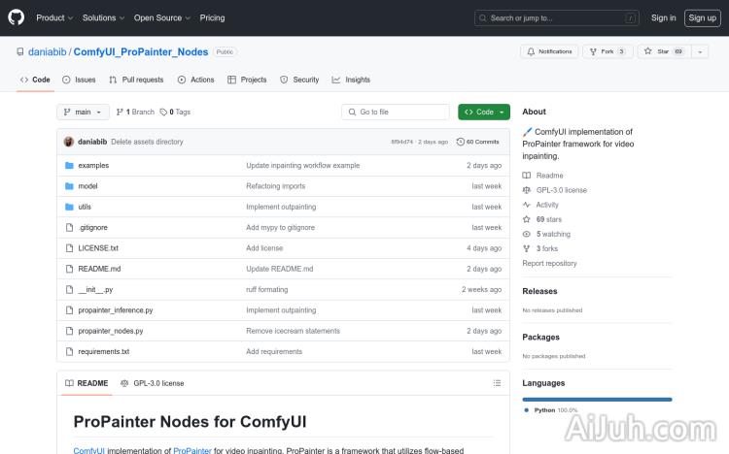Star the repository

pyautogui.click(x=665, y=51)
